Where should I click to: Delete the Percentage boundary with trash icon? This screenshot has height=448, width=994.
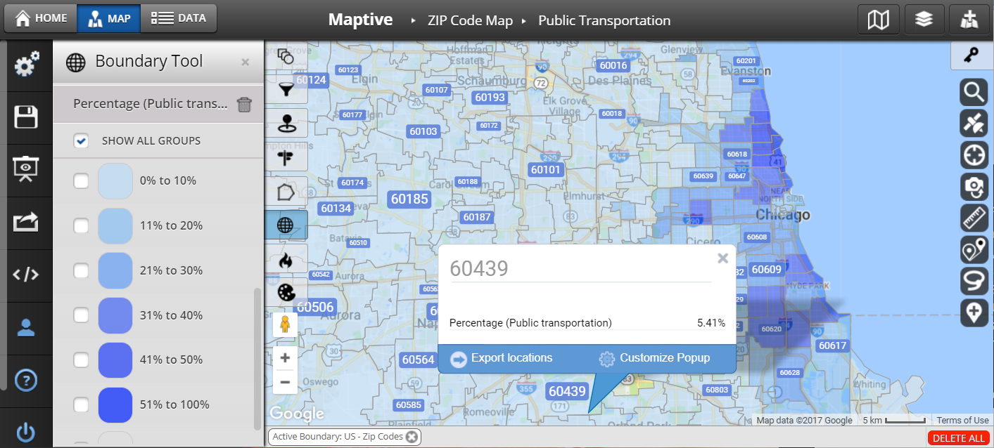click(x=244, y=105)
